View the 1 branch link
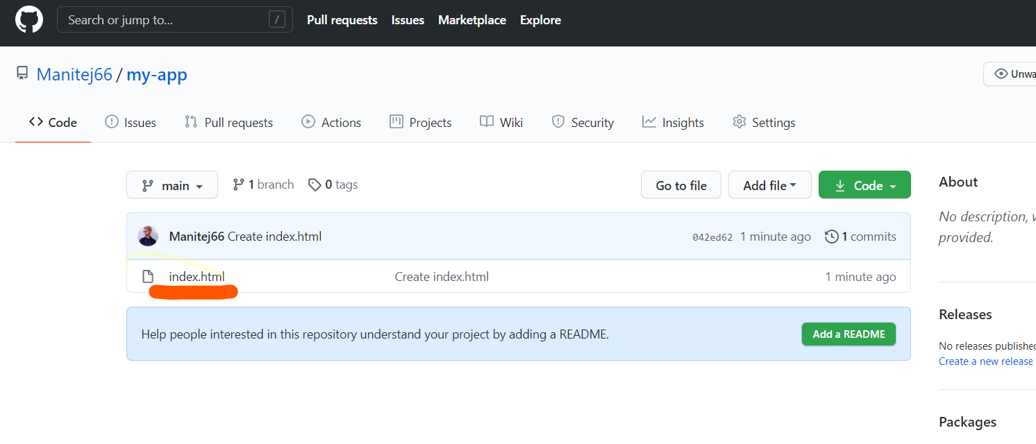Image resolution: width=1036 pixels, height=444 pixels. tap(263, 185)
